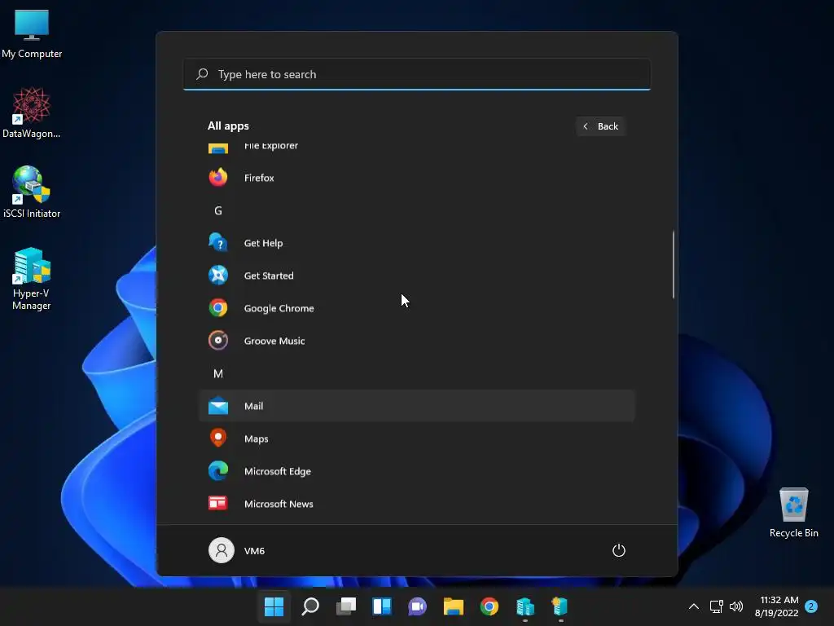Switch to Hyper-V Manager on taskbar

pyautogui.click(x=525, y=606)
